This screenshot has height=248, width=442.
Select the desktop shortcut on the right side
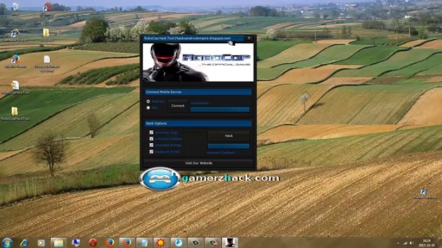(x=424, y=193)
